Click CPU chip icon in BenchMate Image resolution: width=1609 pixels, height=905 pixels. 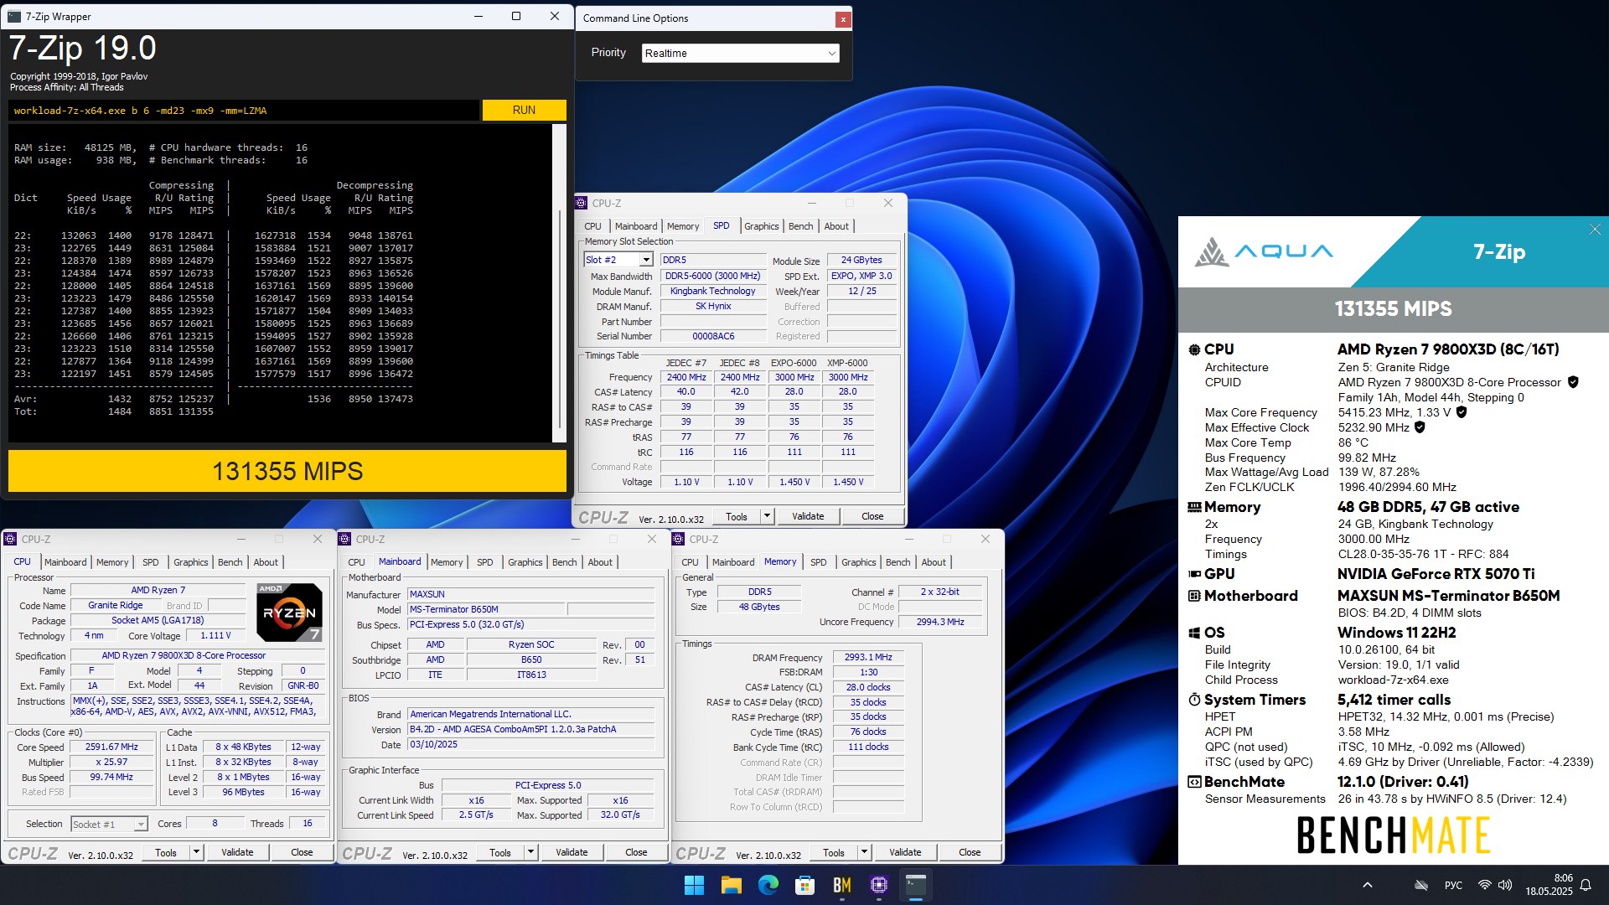[1194, 349]
